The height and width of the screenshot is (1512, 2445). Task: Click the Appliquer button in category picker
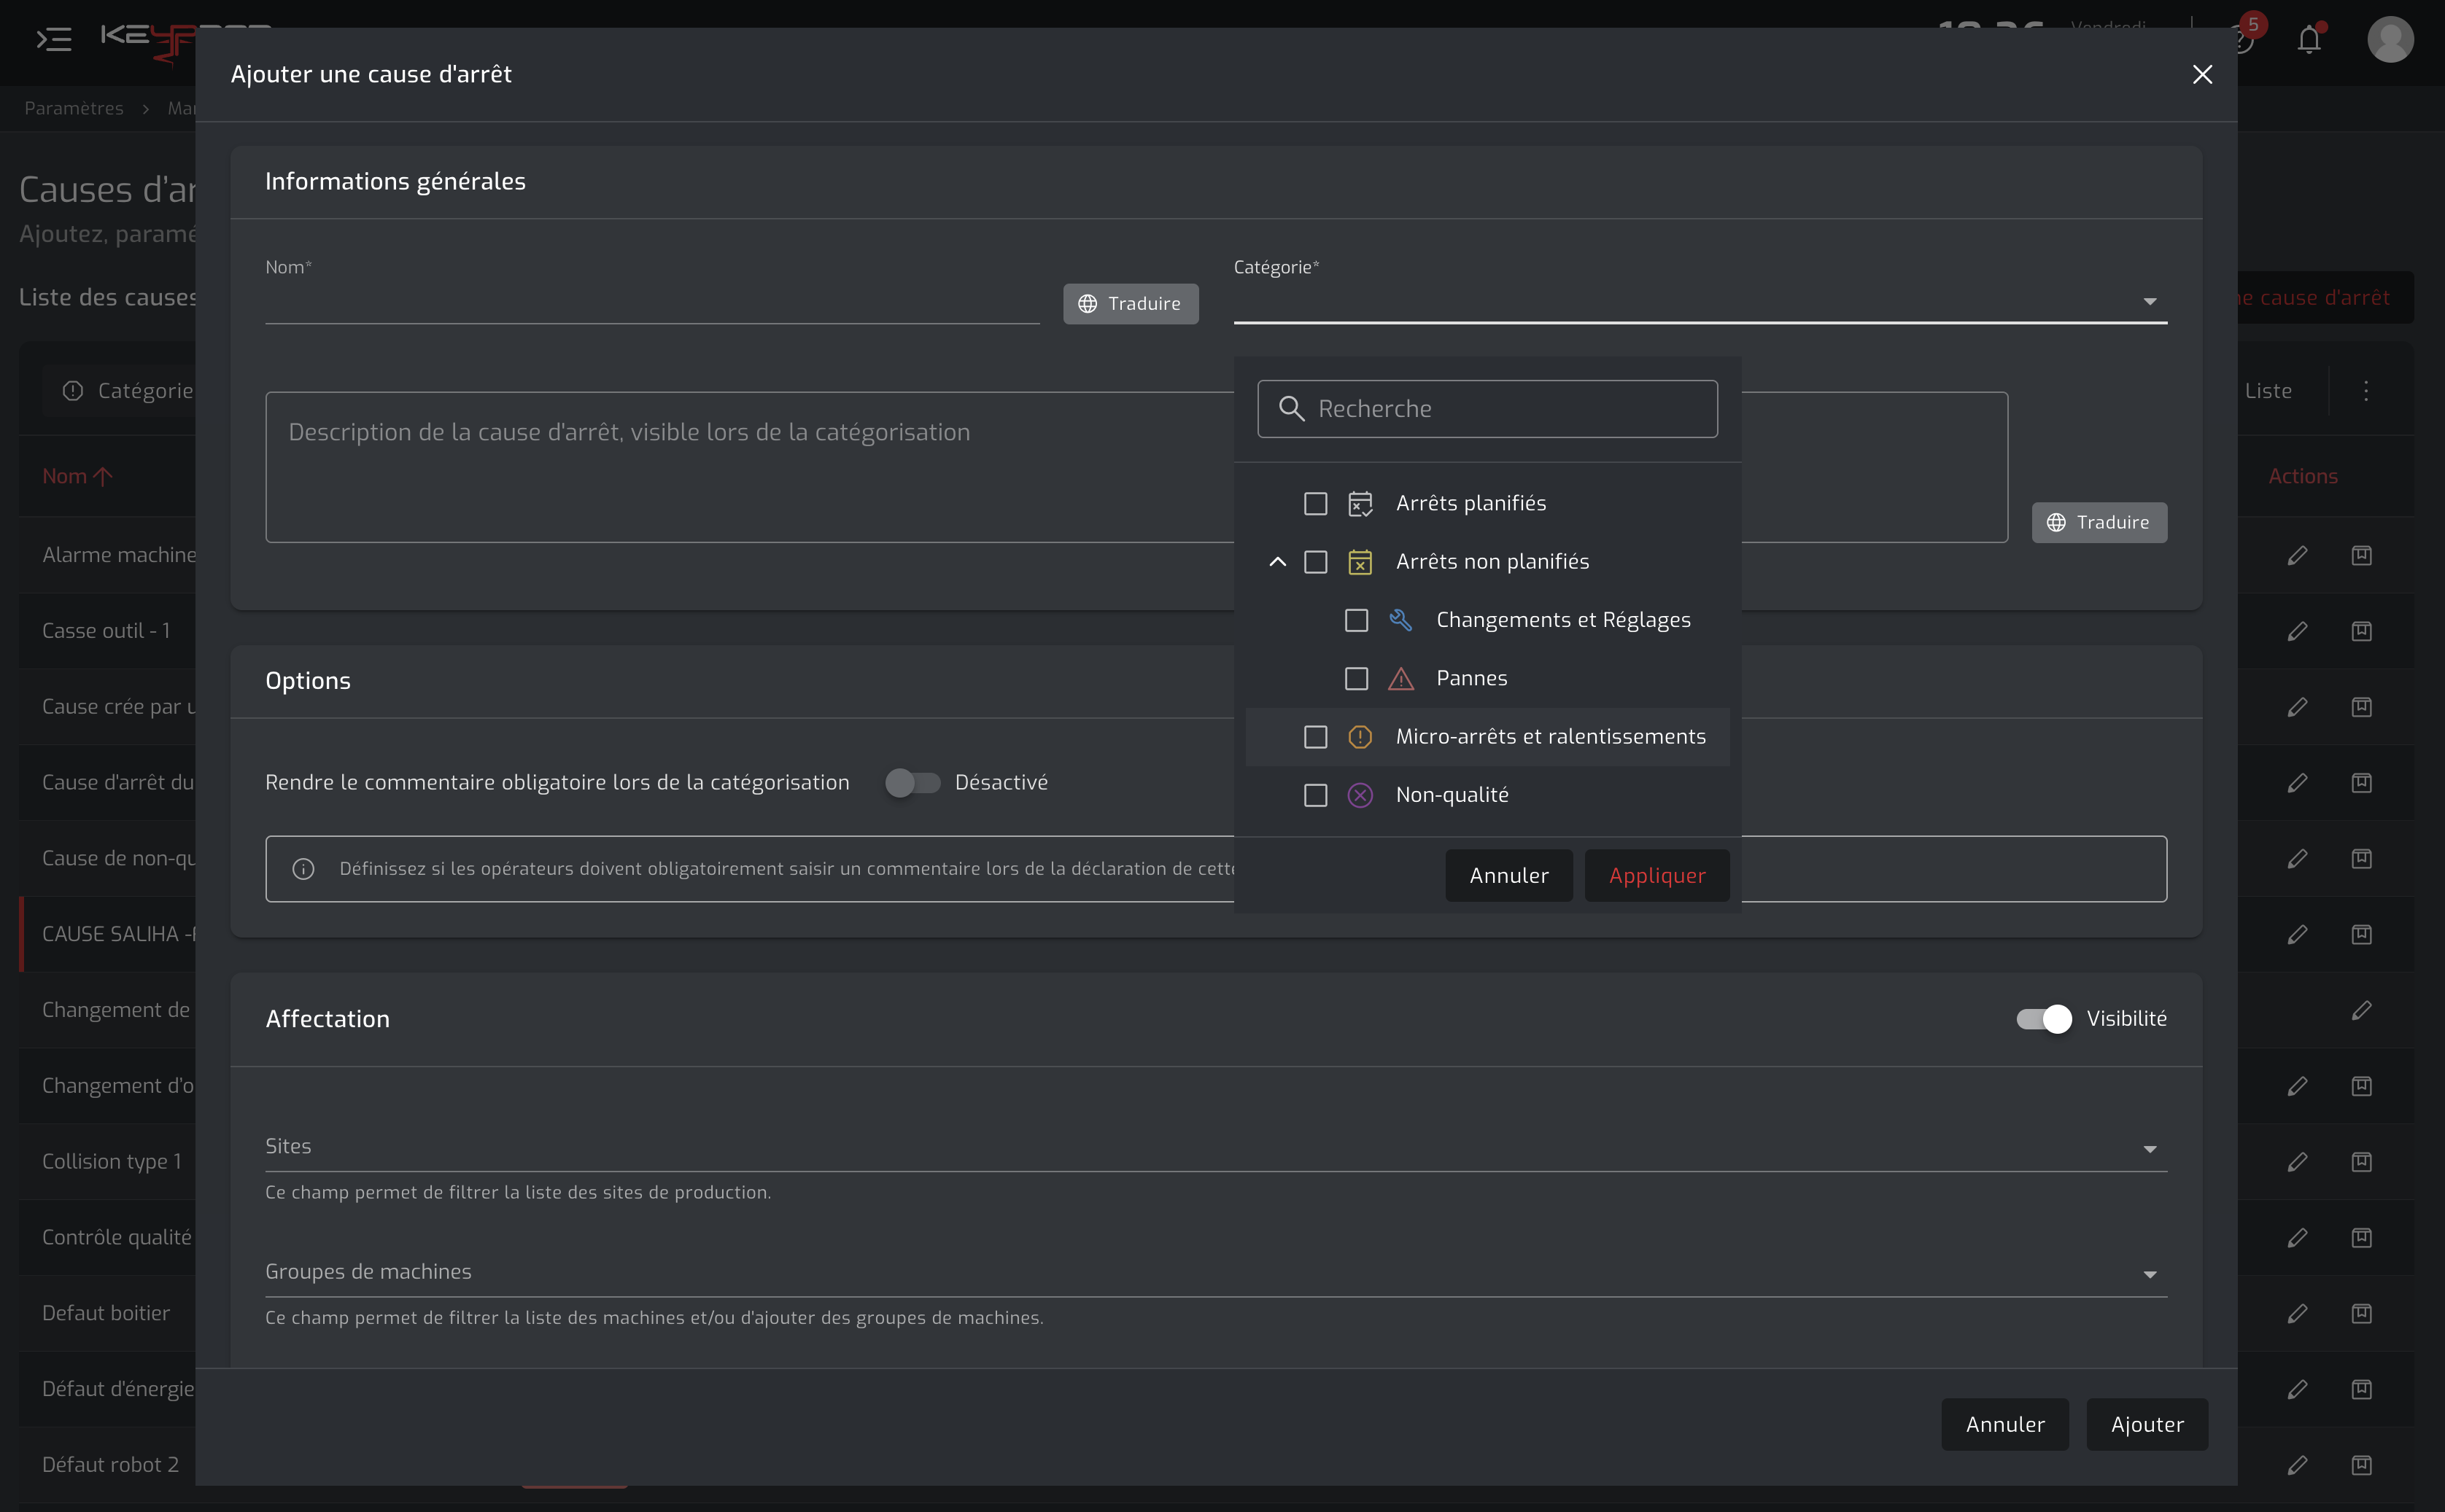pos(1657,875)
